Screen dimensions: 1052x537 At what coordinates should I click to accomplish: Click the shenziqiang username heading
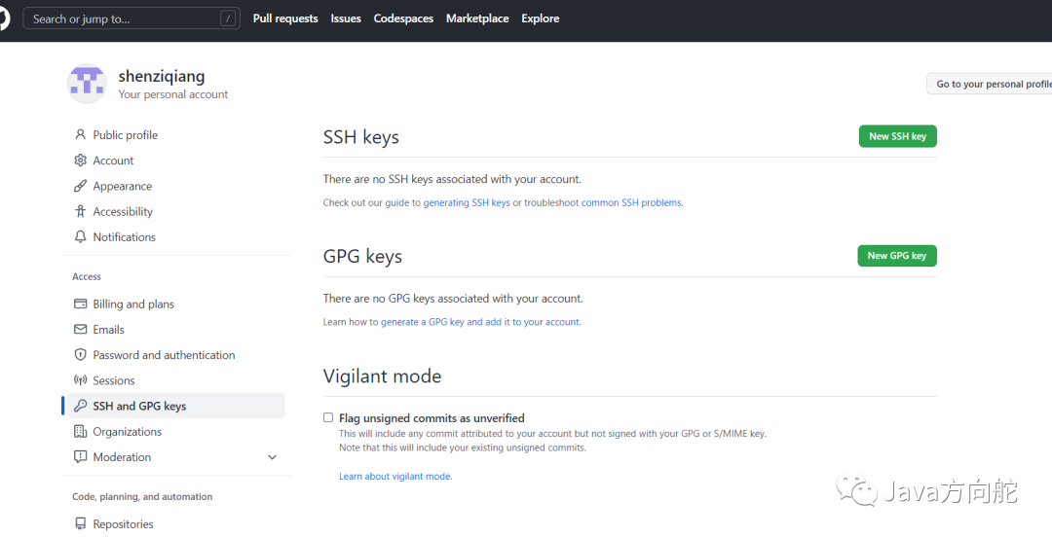point(162,77)
